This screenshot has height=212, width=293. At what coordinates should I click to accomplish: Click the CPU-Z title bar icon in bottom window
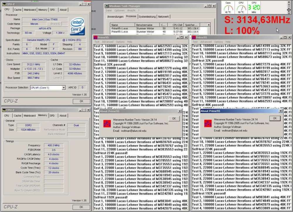4,110
